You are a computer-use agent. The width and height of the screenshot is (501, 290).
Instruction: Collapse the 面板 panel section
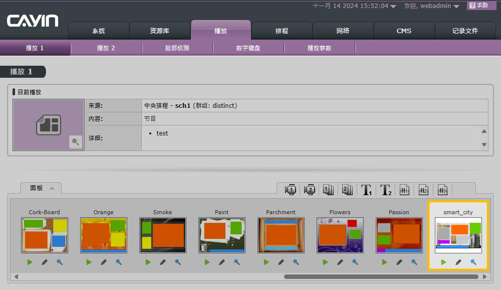41,188
